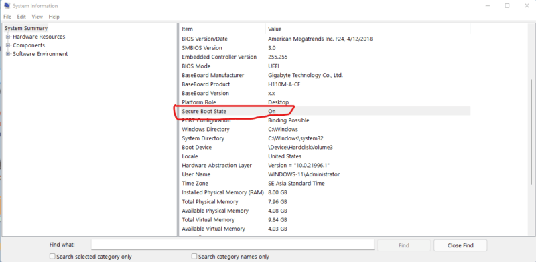Click the Item column header
The width and height of the screenshot is (536, 262).
click(222, 29)
